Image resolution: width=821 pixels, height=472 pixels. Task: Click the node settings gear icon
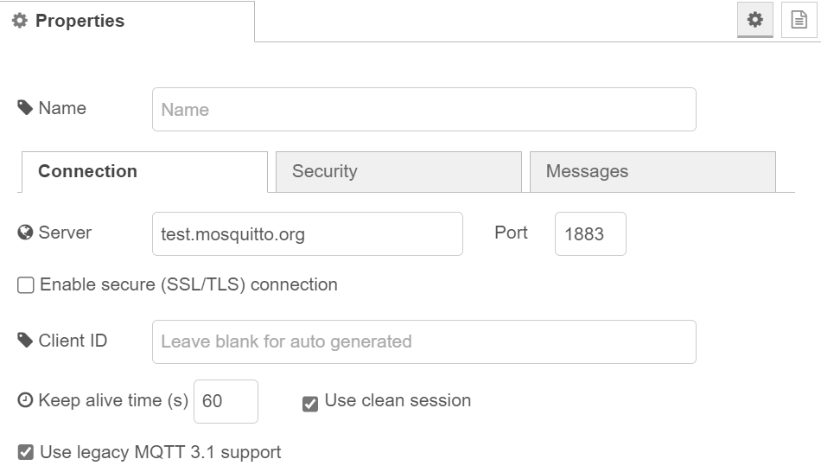coord(755,20)
